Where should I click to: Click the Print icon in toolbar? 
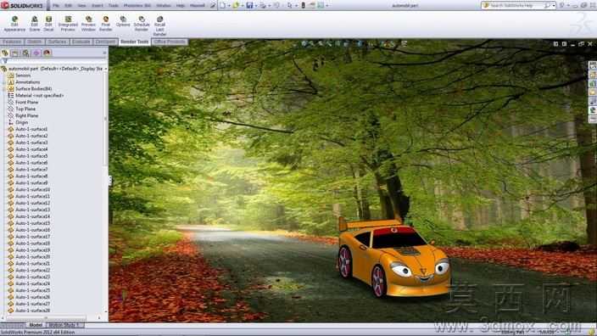click(x=263, y=5)
